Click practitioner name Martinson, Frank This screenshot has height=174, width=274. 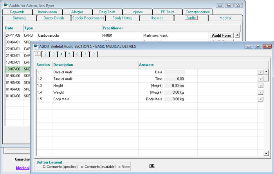(155, 36)
